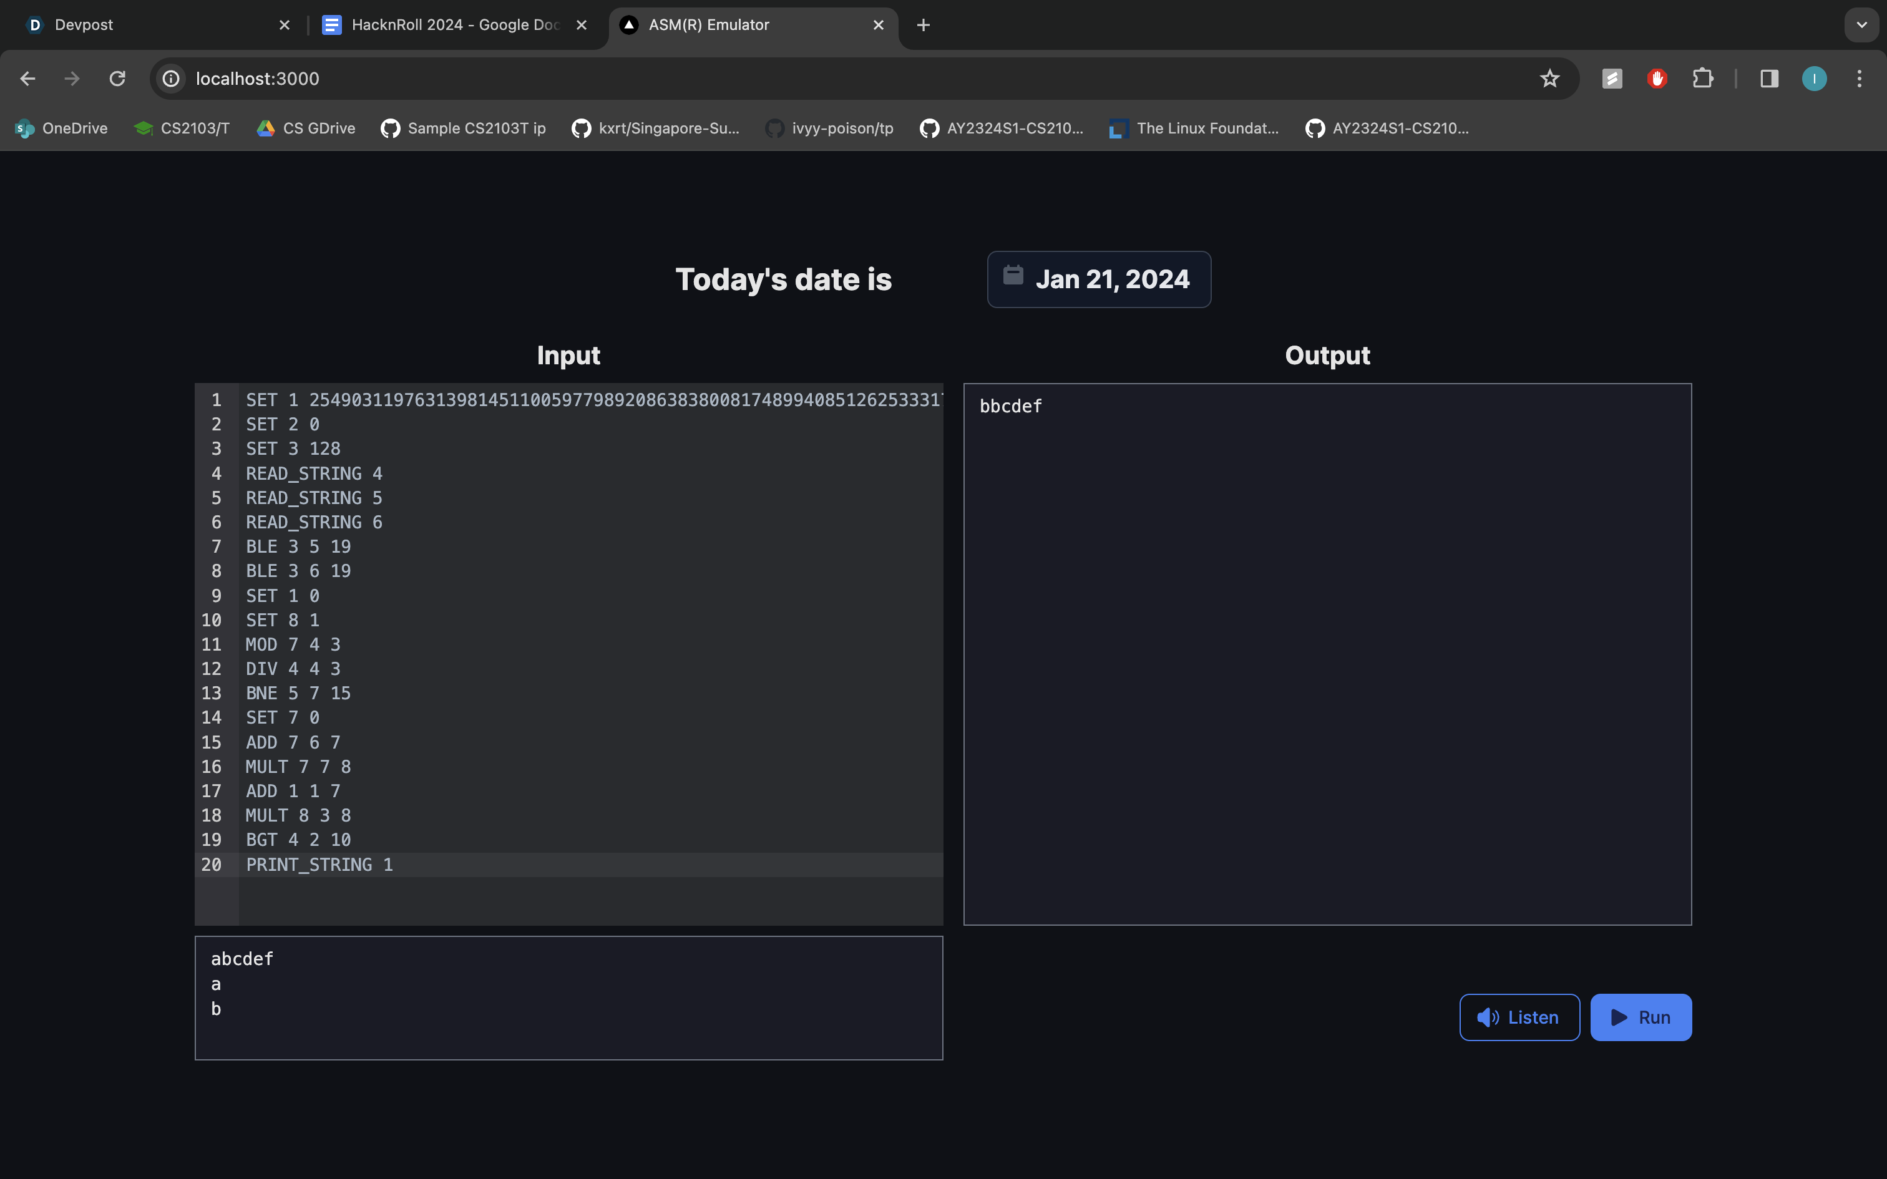The width and height of the screenshot is (1887, 1179).
Task: Click the speaker icon inside the Listen button
Action: (1488, 1017)
